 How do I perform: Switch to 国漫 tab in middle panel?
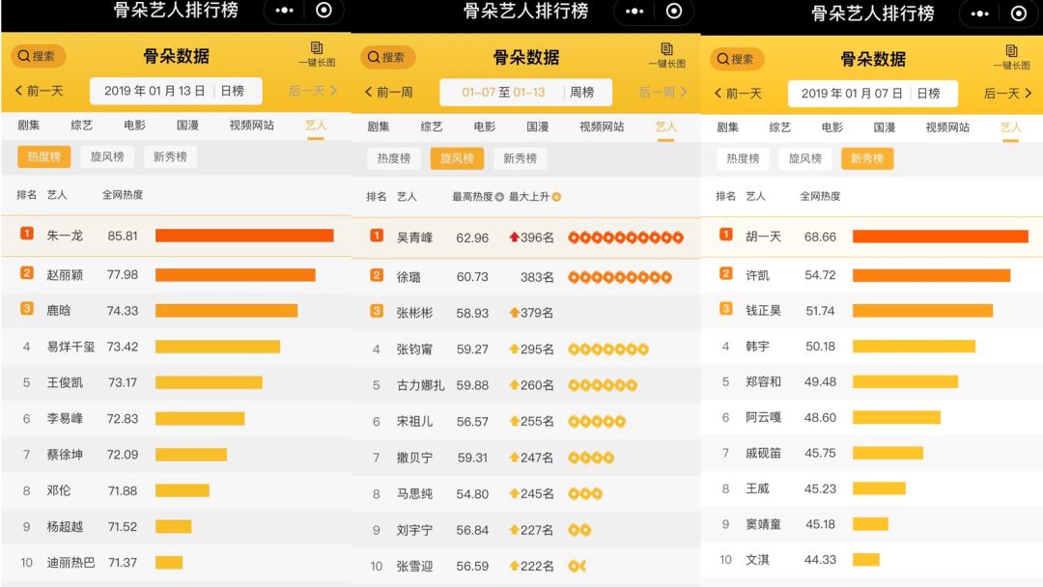point(538,126)
